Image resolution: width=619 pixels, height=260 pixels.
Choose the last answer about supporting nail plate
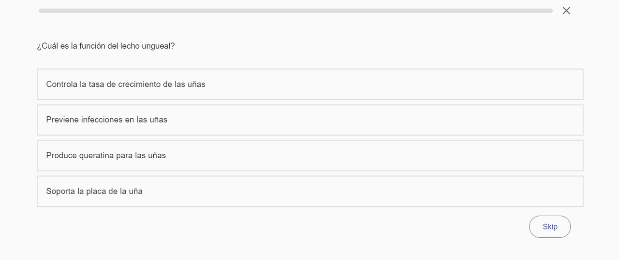(309, 191)
